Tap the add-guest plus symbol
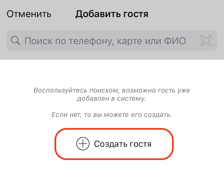Screen dimensions: 224x182 click(x=83, y=144)
